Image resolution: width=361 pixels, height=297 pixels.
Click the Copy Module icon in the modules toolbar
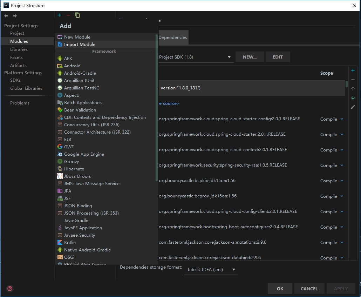[x=77, y=15]
